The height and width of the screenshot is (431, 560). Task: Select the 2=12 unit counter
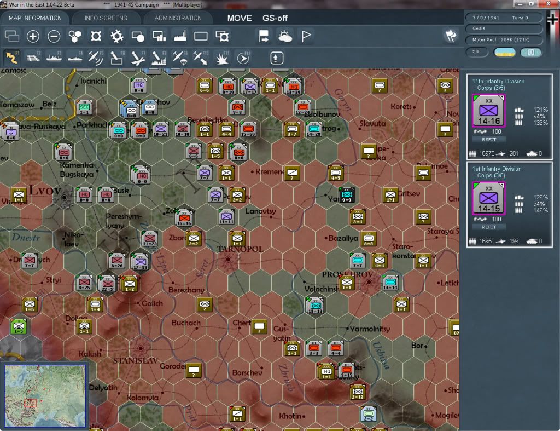click(x=358, y=392)
